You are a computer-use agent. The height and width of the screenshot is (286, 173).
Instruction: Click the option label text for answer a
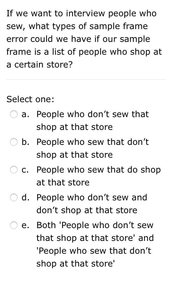pyautogui.click(x=92, y=120)
